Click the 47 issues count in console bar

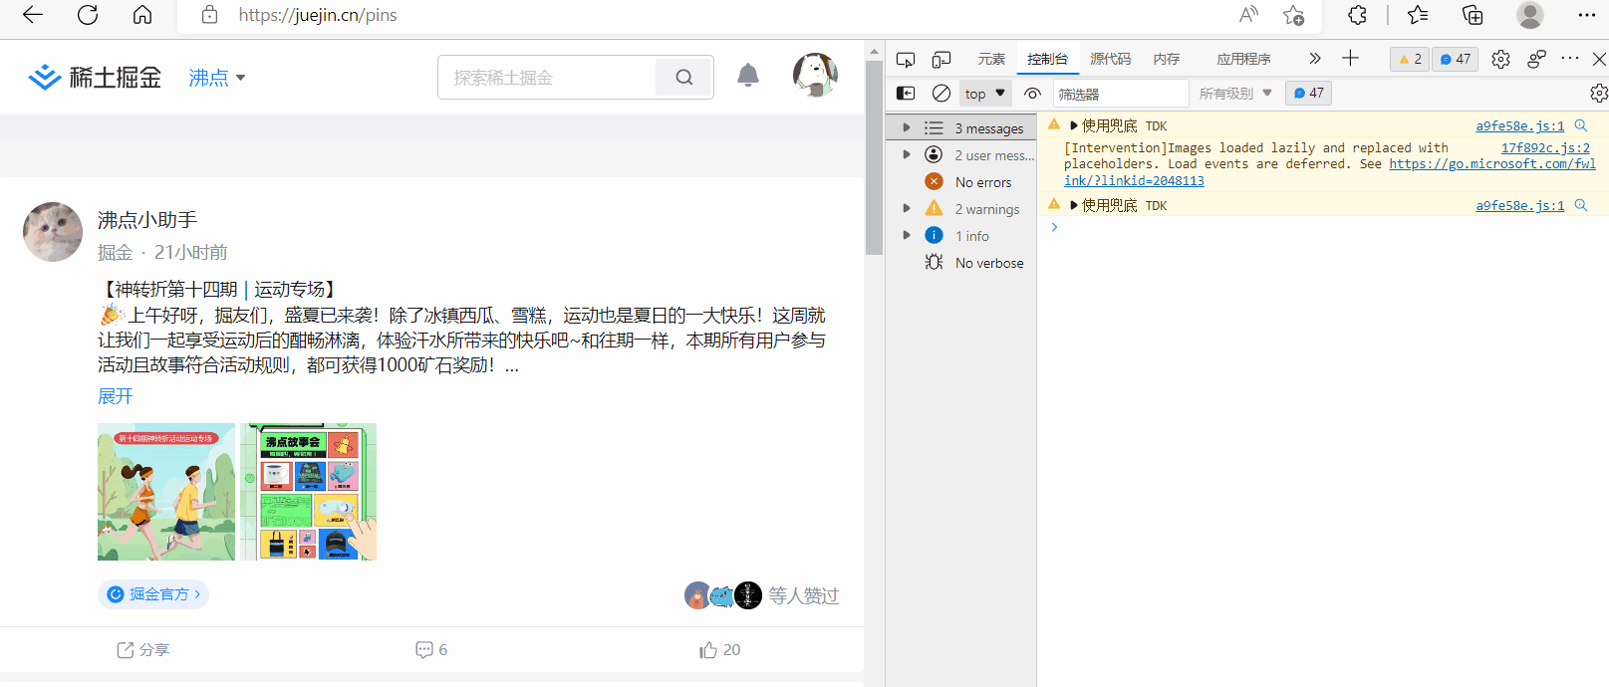pos(1308,93)
